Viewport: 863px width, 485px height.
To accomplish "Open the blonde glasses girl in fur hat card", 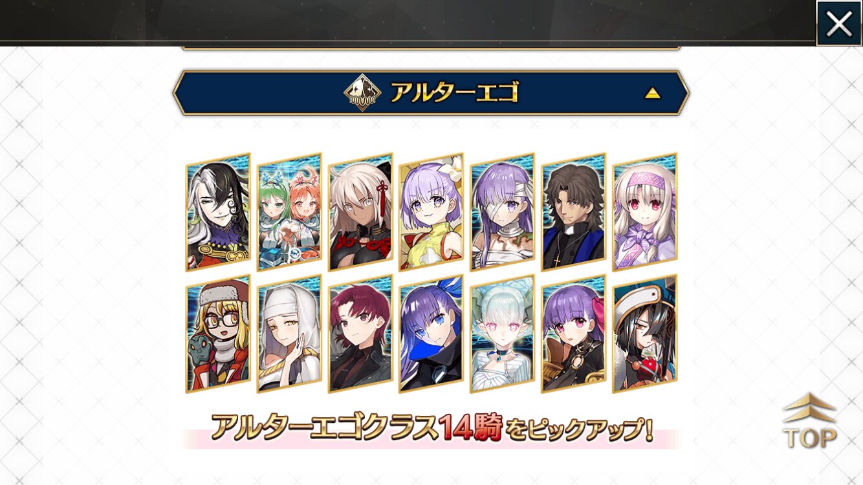I will 218,334.
